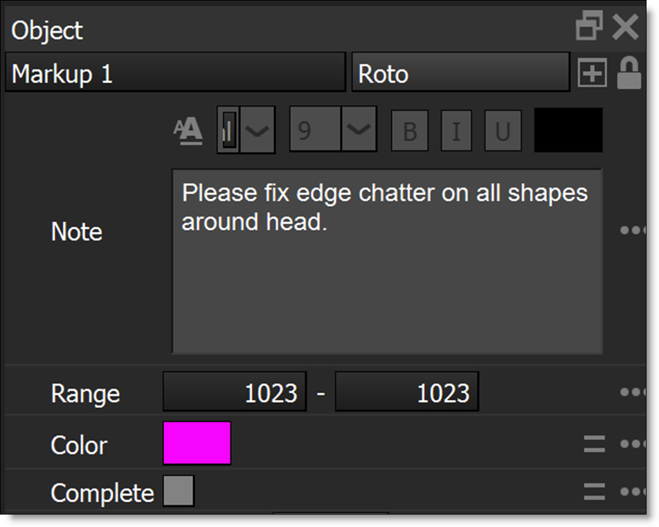Undock the Object panel
Image resolution: width=659 pixels, height=527 pixels.
[589, 28]
